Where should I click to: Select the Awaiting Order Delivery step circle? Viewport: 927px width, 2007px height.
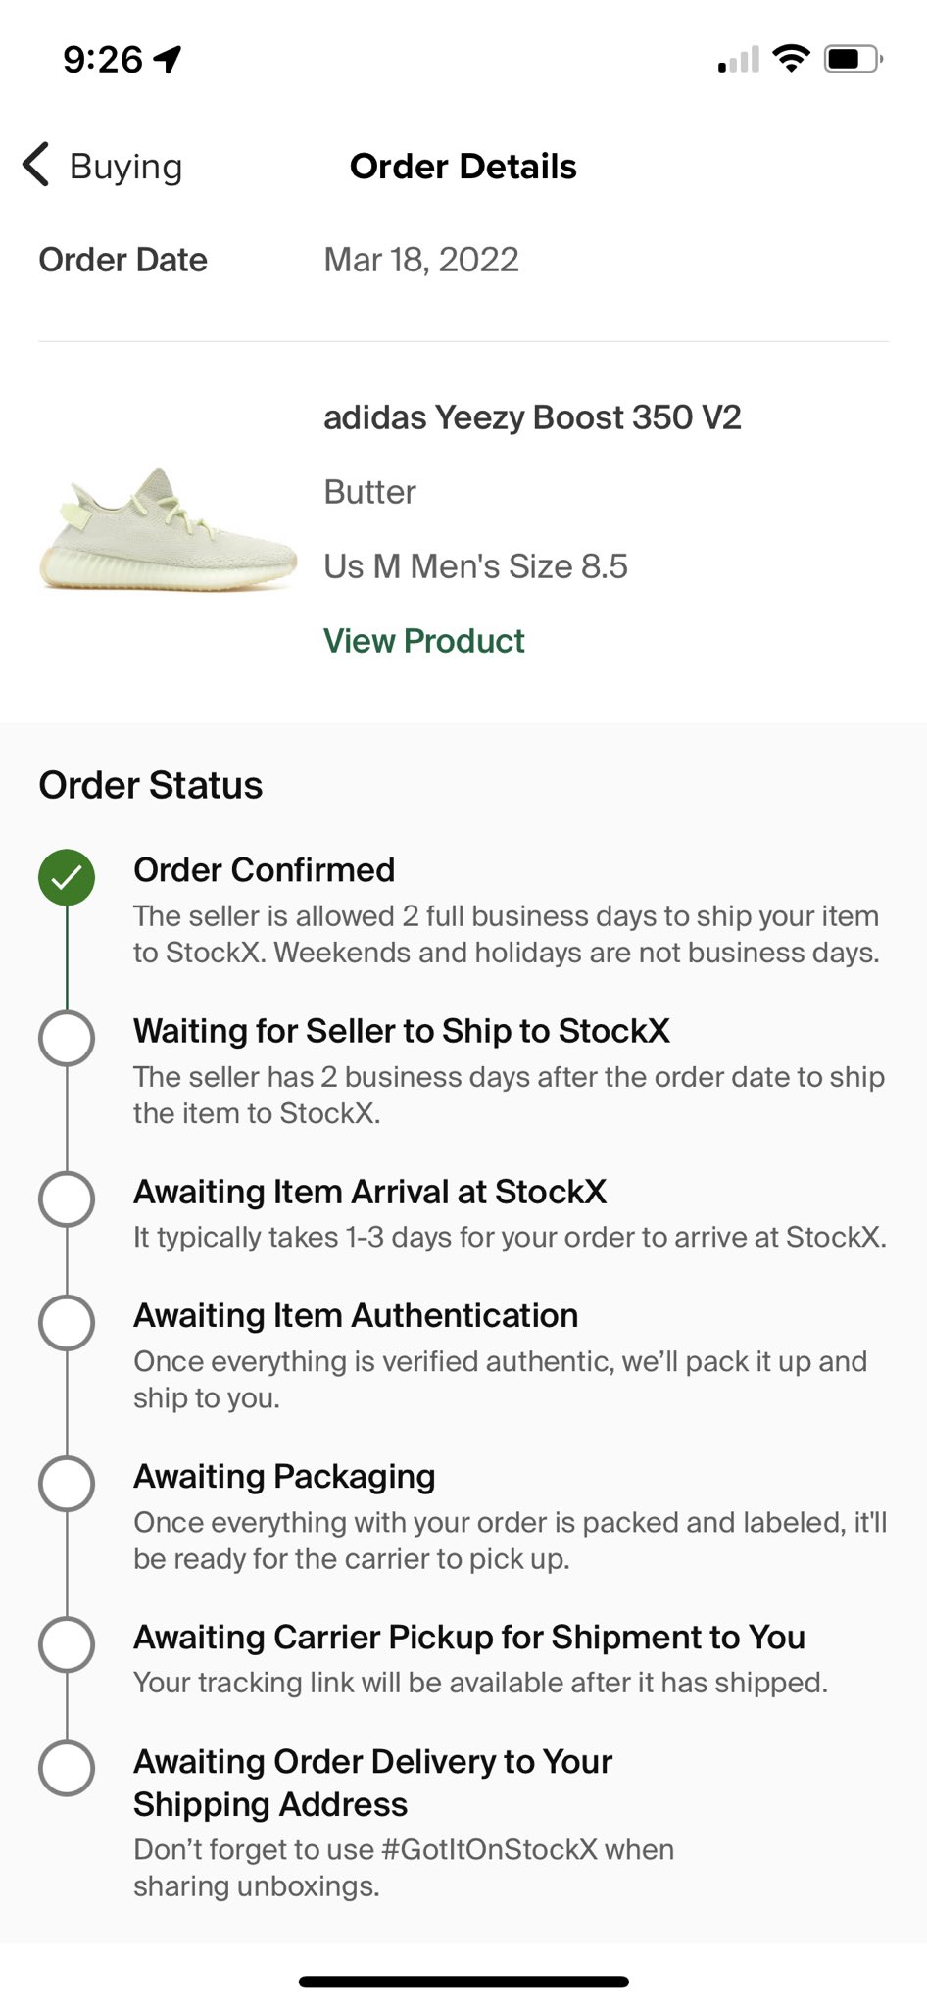point(67,1768)
